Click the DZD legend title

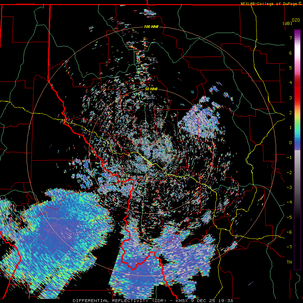(296, 20)
